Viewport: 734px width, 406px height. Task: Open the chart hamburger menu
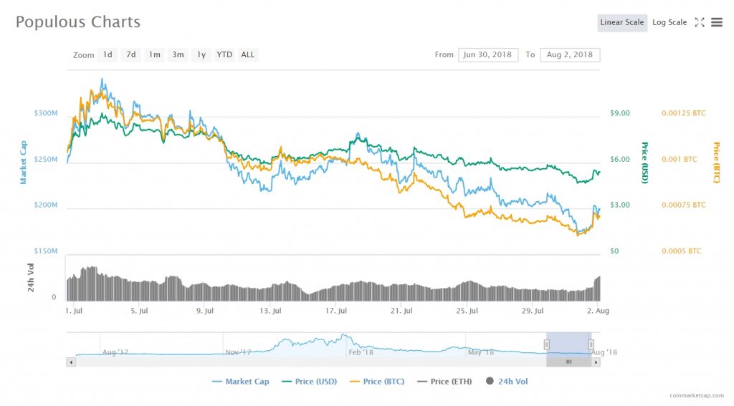tap(716, 22)
